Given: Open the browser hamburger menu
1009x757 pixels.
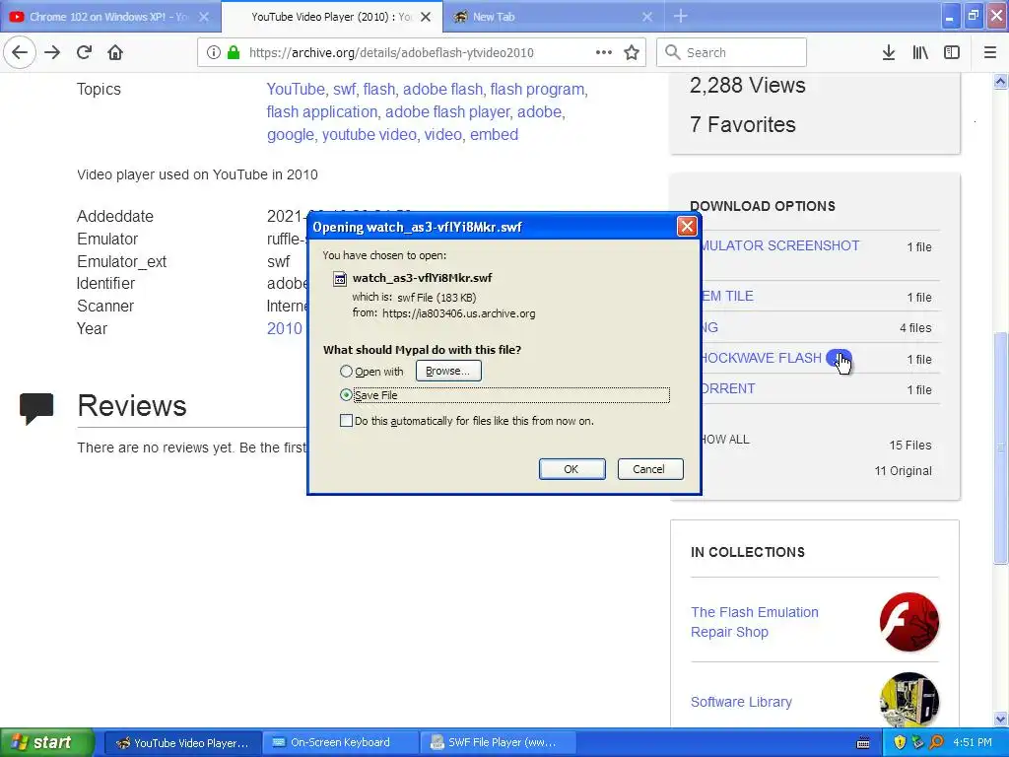Looking at the screenshot, I should [990, 52].
